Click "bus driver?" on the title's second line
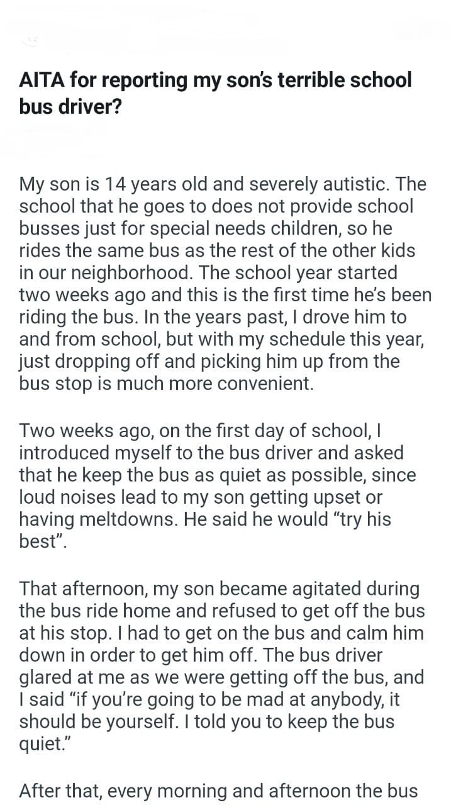Screen dimensions: 451x805 pyautogui.click(x=70, y=106)
